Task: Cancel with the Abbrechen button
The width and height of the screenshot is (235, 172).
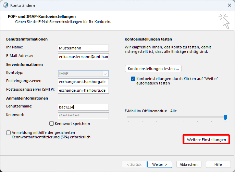Action: 189,164
